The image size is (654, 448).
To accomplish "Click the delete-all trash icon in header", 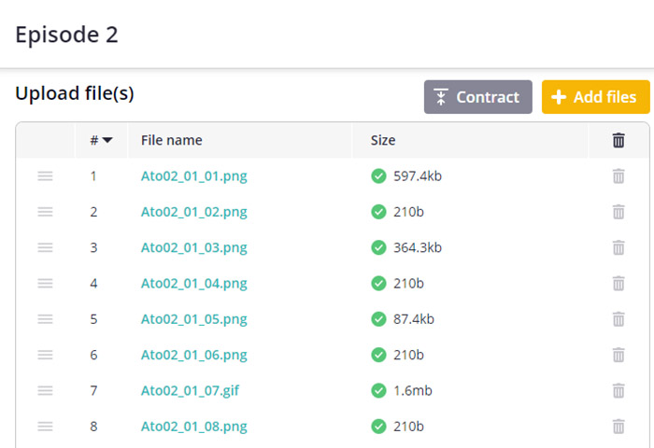I will click(618, 140).
